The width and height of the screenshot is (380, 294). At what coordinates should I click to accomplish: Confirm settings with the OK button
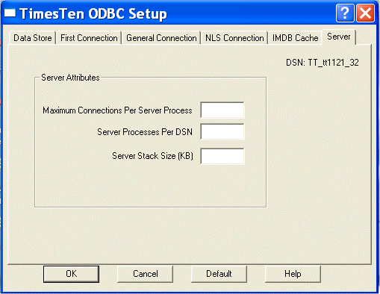(71, 274)
